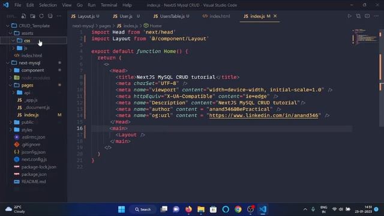Image resolution: width=384 pixels, height=216 pixels.
Task: Click the VS Code logo icon
Action: 6,5
